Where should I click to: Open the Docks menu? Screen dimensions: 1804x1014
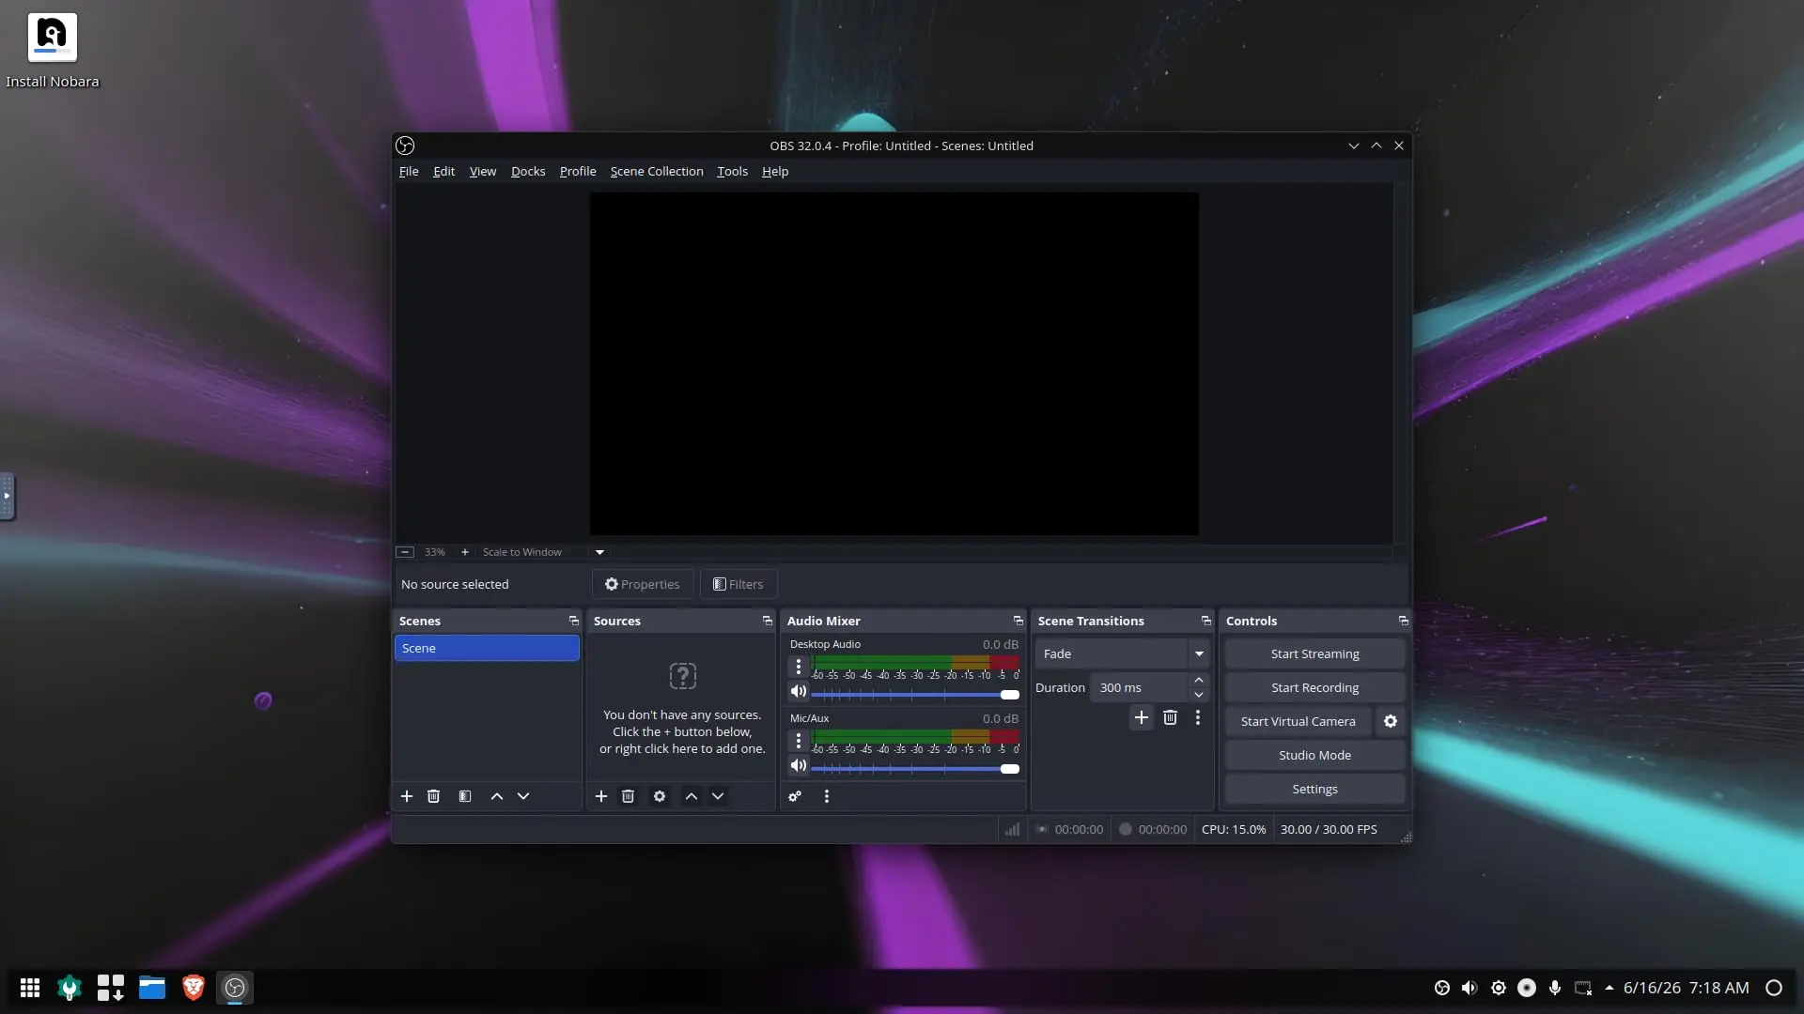pos(528,171)
